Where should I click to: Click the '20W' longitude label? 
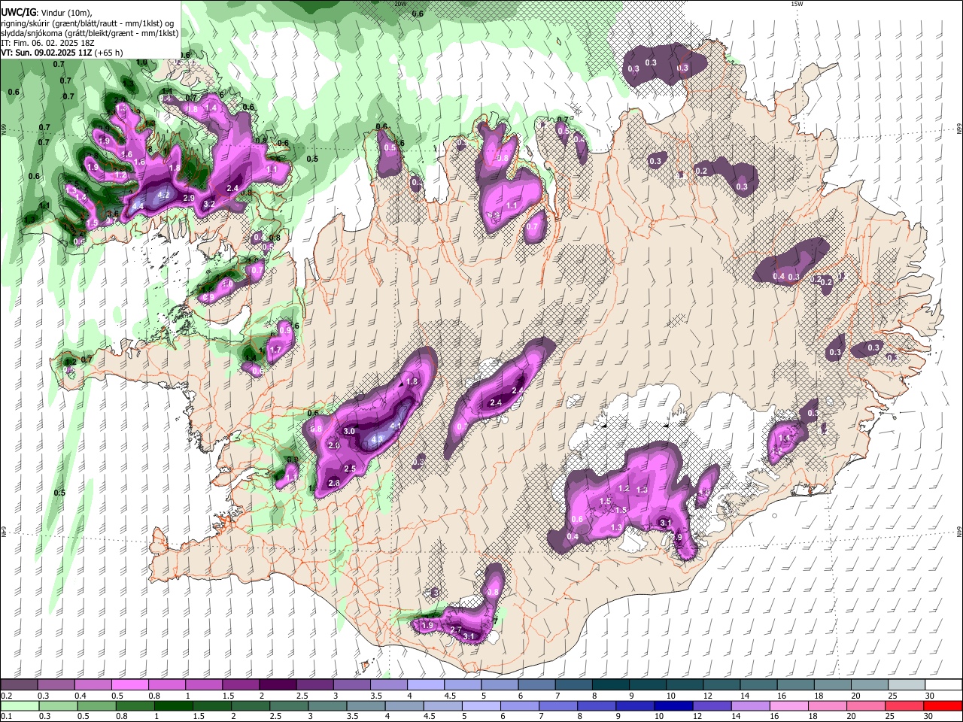click(400, 4)
